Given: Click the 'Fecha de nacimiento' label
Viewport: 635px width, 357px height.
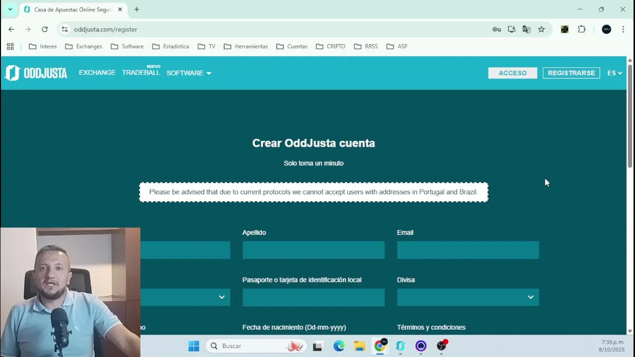Looking at the screenshot, I should click(294, 327).
